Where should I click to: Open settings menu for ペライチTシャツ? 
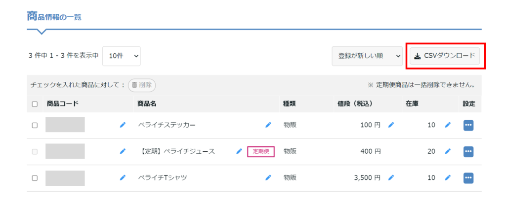click(x=468, y=177)
